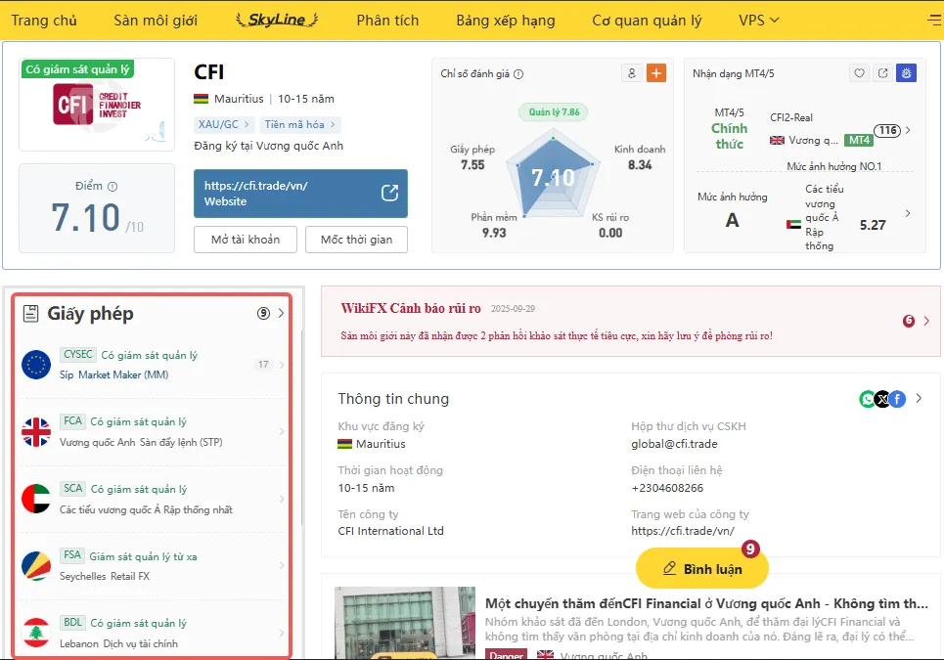Expand the SCA license row chevron
The width and height of the screenshot is (944, 660).
coord(281,499)
